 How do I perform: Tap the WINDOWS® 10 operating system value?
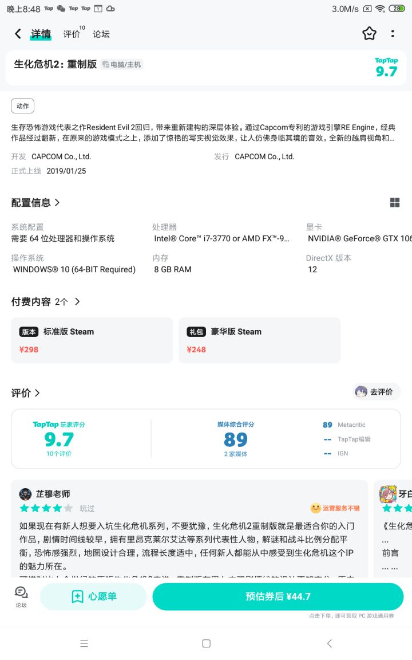point(74,269)
